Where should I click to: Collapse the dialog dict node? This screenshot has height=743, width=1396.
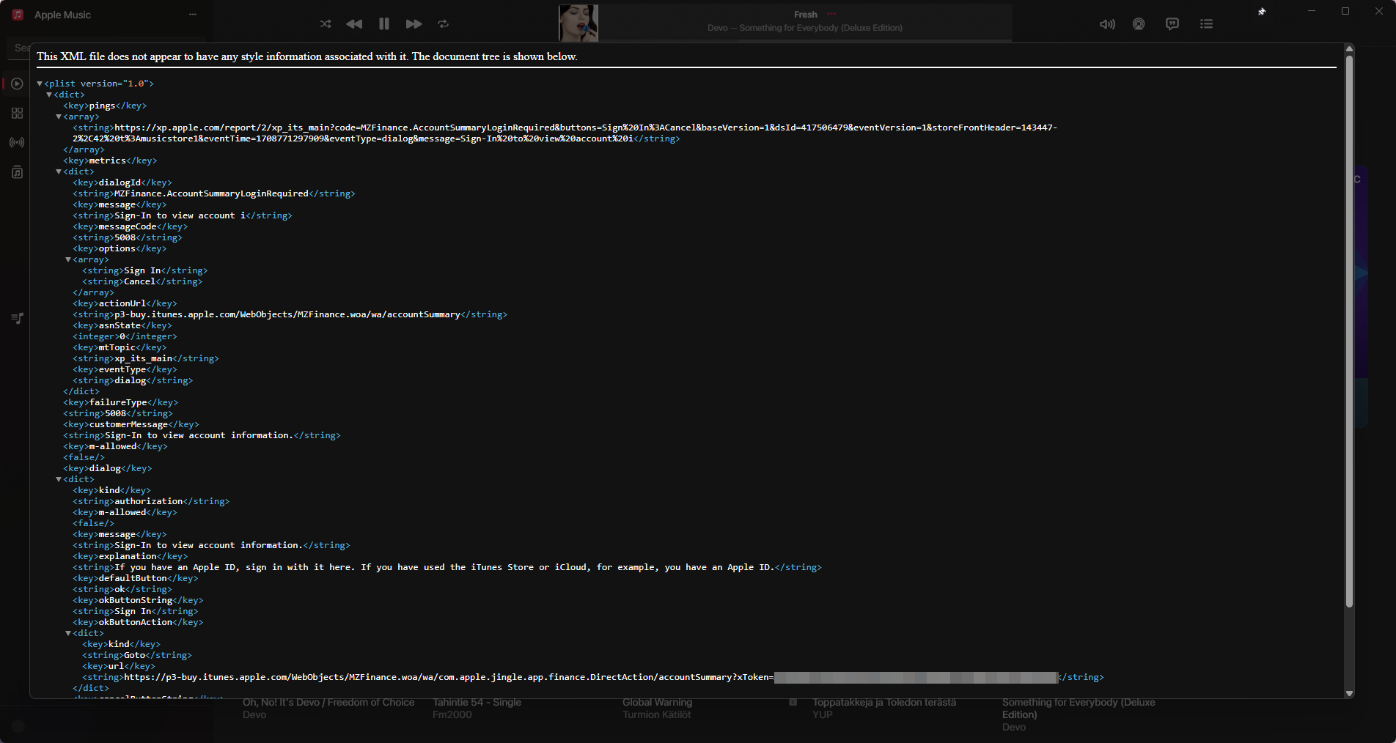pyautogui.click(x=59, y=480)
